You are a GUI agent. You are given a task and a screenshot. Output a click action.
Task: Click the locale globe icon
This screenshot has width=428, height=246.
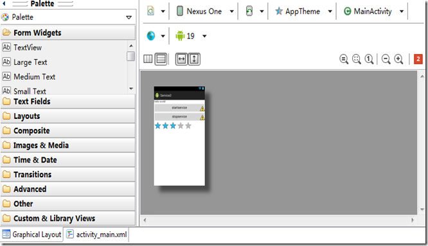click(150, 36)
